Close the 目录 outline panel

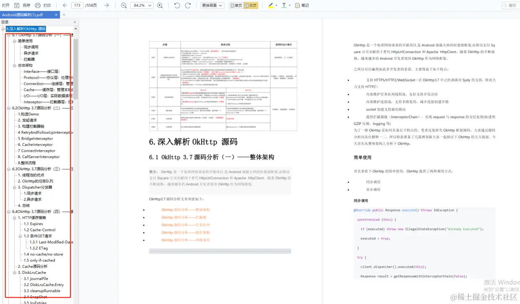75,22
